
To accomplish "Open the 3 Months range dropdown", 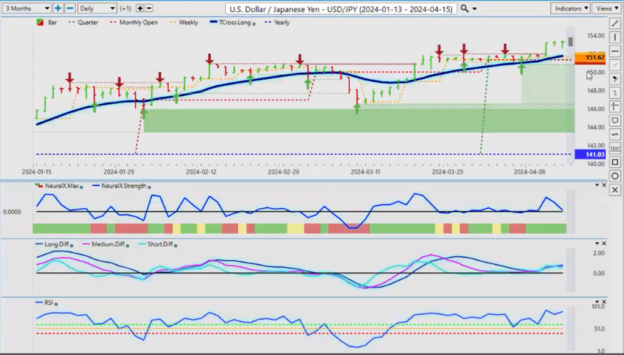I will coord(26,9).
